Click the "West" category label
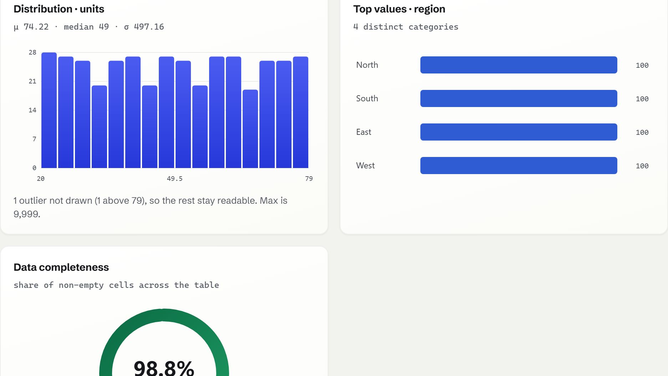This screenshot has width=668, height=376. pos(365,166)
